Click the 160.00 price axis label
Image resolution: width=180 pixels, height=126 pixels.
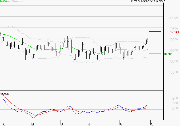tap(173, 61)
